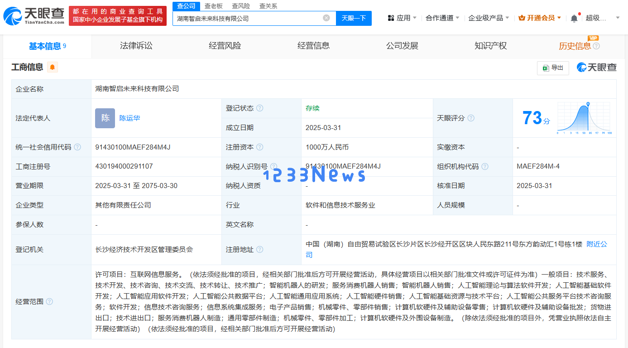The height and width of the screenshot is (348, 628).
Task: Click the red 商业查询工具 banner
Action: click(x=118, y=15)
